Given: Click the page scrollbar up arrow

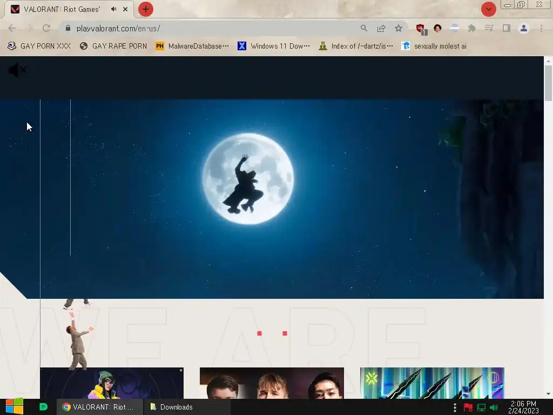Looking at the screenshot, I should [548, 61].
